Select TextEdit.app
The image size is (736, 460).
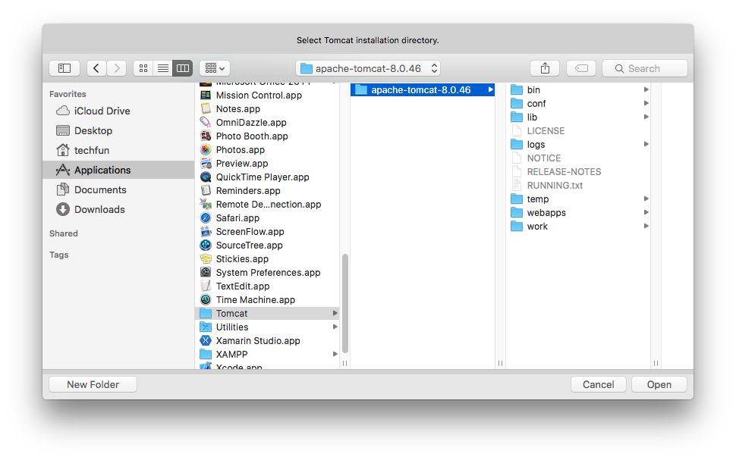pyautogui.click(x=268, y=286)
